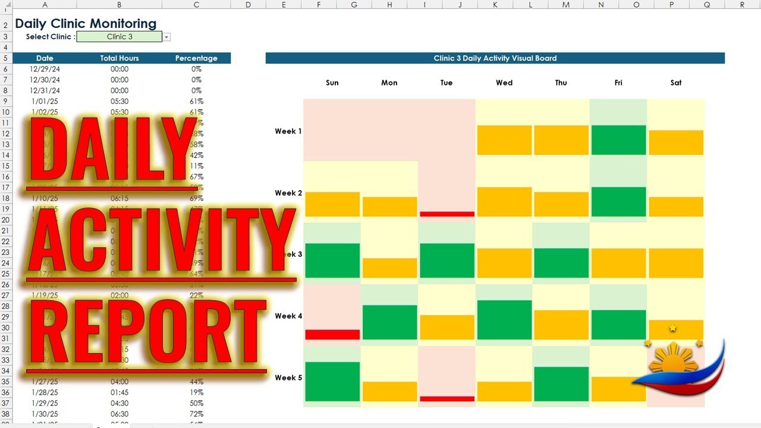Viewport: 761px width, 428px height.
Task: Click the Week 1 Wednesday orange bar
Action: pyautogui.click(x=504, y=140)
